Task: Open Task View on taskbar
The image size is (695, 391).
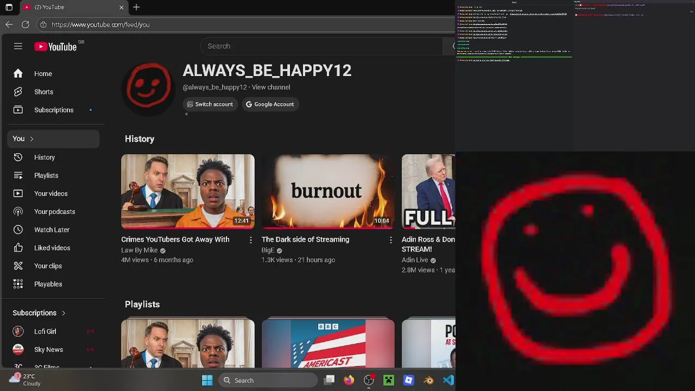Action: coord(329,381)
